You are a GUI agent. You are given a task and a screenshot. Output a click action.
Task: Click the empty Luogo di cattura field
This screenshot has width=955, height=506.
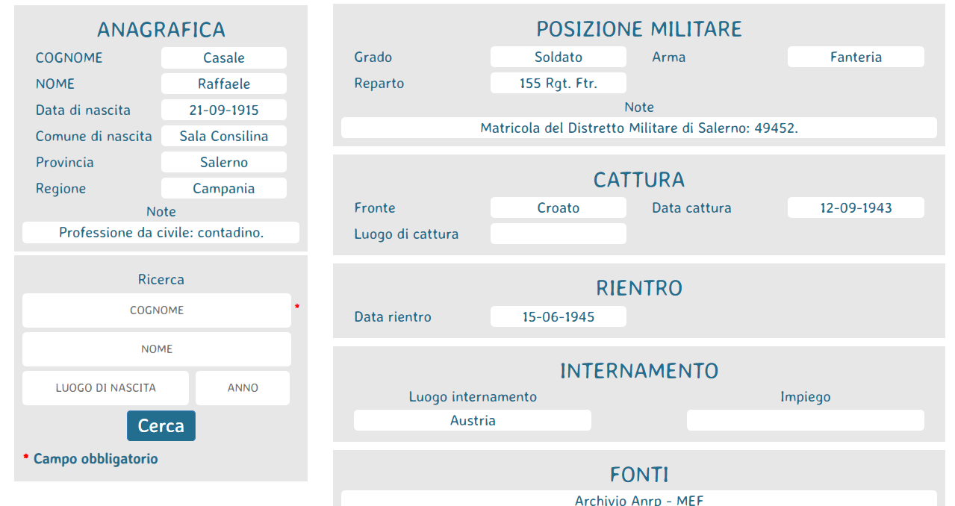(559, 234)
